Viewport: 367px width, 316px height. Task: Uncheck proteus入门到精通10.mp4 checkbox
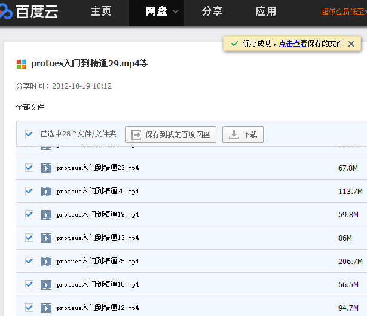click(29, 284)
